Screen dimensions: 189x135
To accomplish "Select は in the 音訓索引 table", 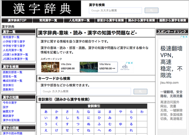I will pos(99,112).
